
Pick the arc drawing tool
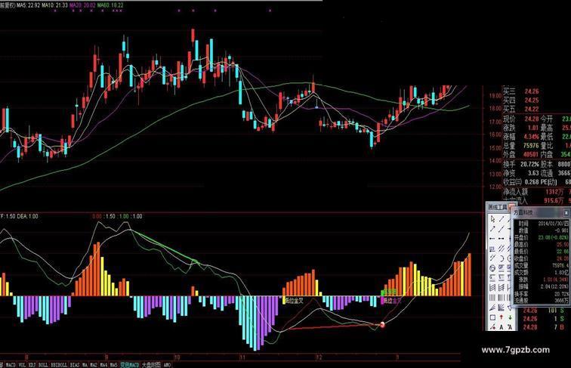[x=501, y=258]
